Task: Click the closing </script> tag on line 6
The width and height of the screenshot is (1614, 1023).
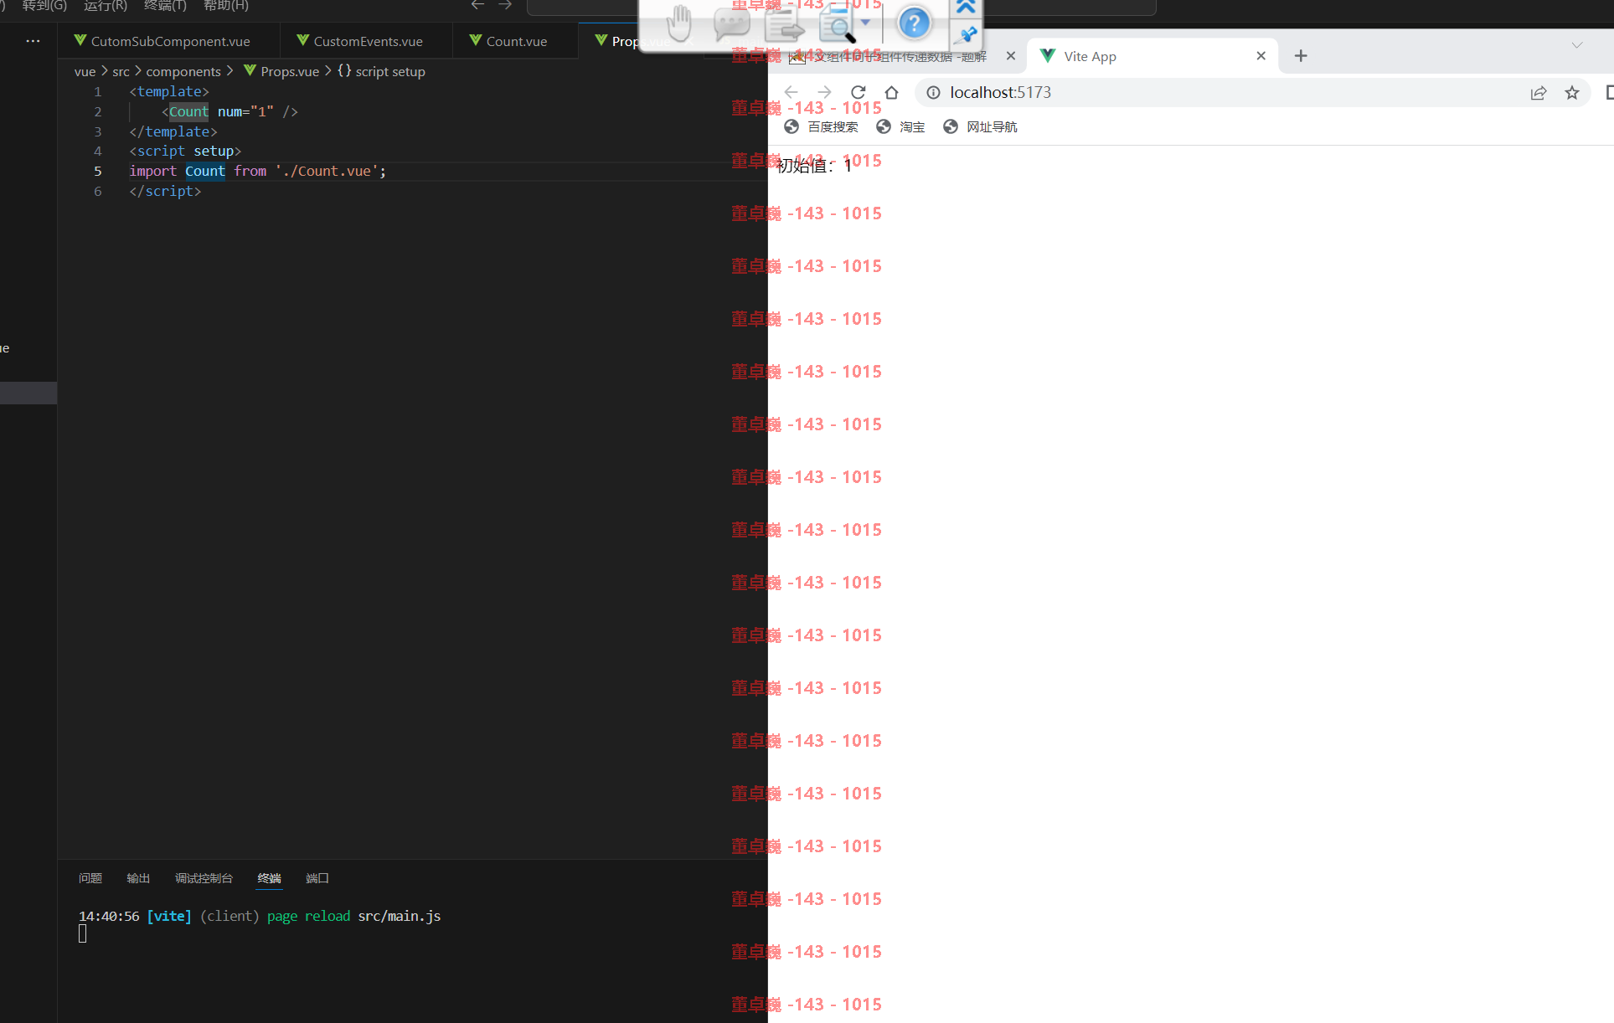Action: pos(165,191)
